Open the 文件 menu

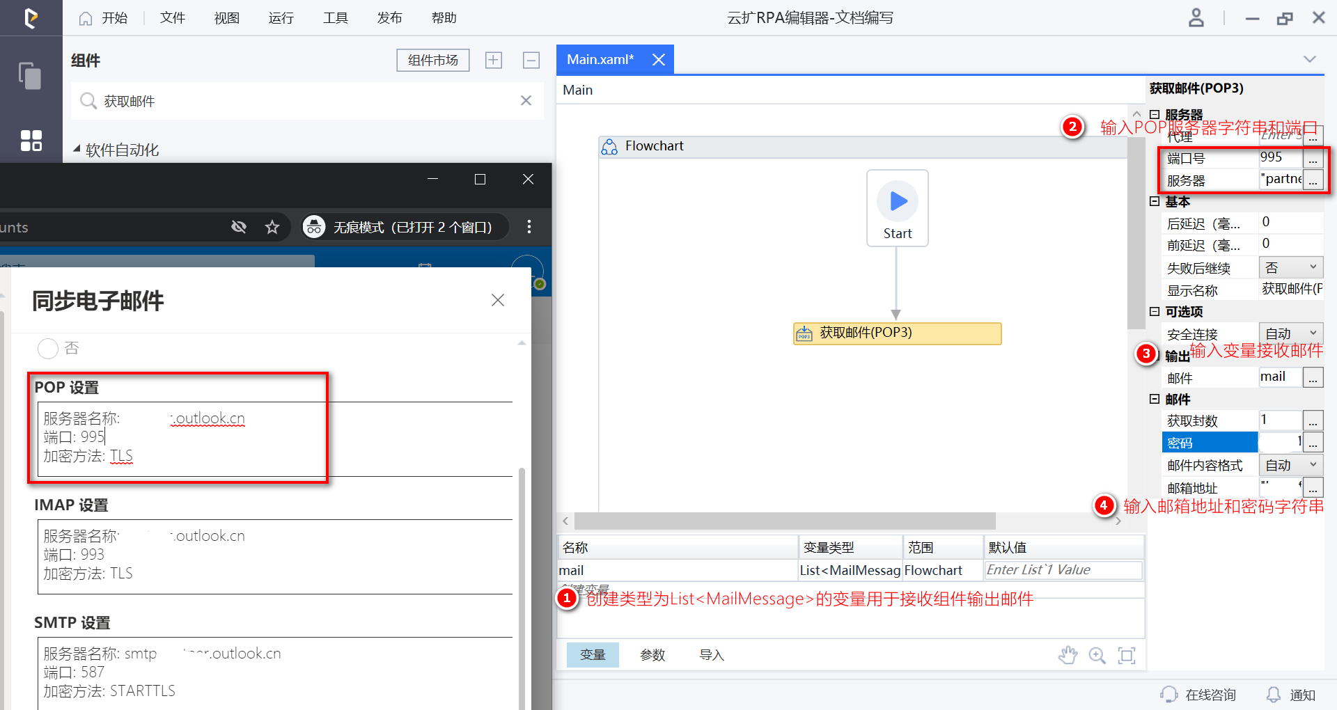173,18
